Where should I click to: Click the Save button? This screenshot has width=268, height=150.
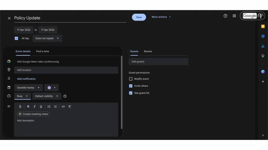point(139,17)
